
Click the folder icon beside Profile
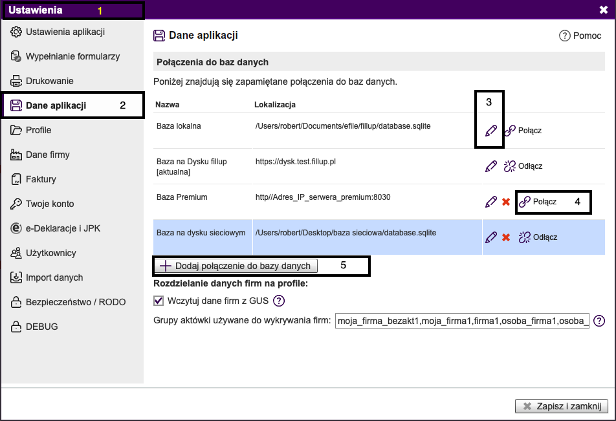[x=16, y=130]
